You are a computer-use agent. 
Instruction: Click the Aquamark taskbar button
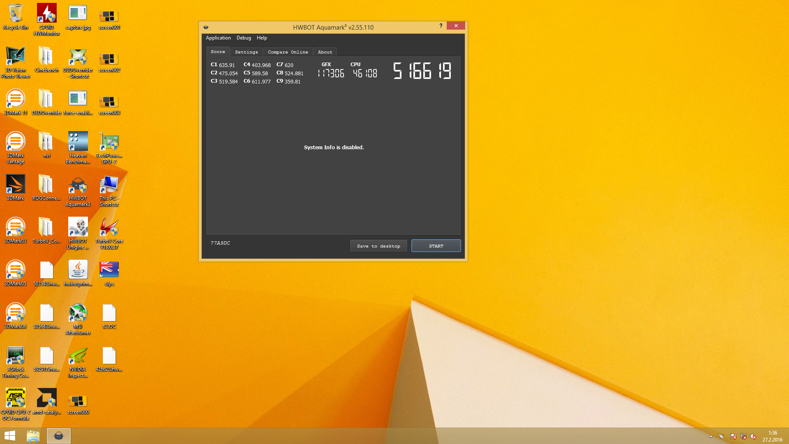pyautogui.click(x=59, y=436)
